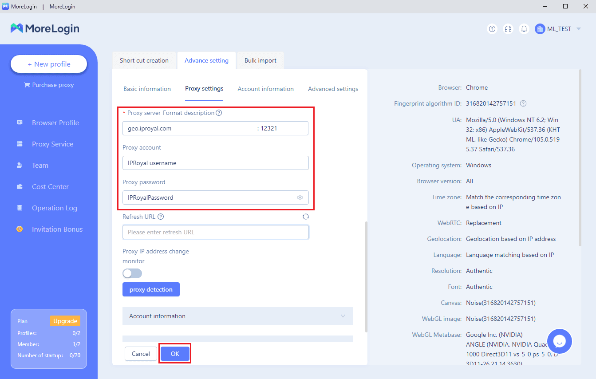This screenshot has width=596, height=379.
Task: Confirm with the OK button
Action: tap(175, 354)
